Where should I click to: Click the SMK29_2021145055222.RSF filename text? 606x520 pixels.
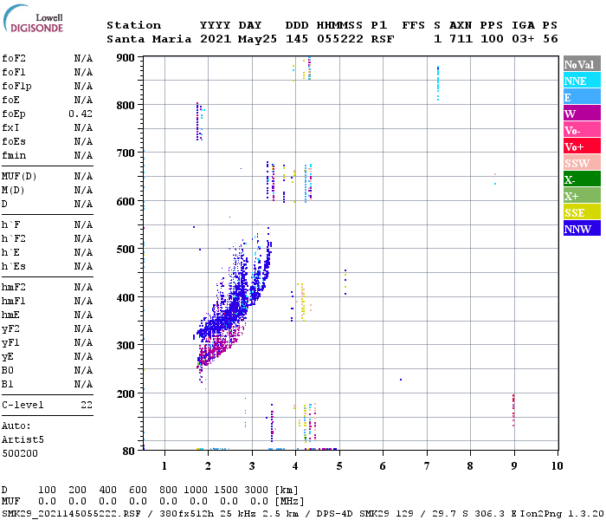click(x=72, y=513)
